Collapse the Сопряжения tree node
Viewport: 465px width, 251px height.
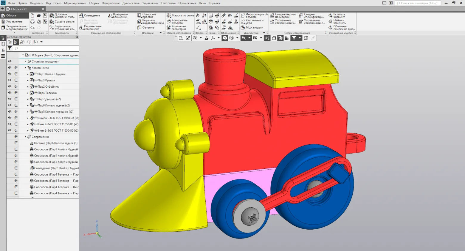(25, 137)
